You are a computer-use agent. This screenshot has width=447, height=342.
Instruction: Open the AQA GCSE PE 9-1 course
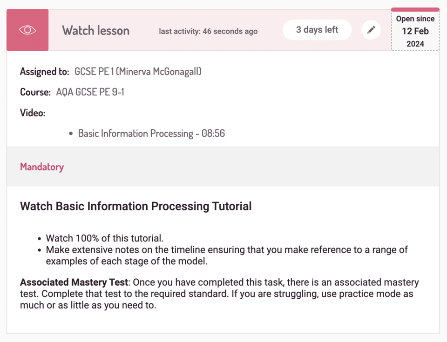coord(90,92)
